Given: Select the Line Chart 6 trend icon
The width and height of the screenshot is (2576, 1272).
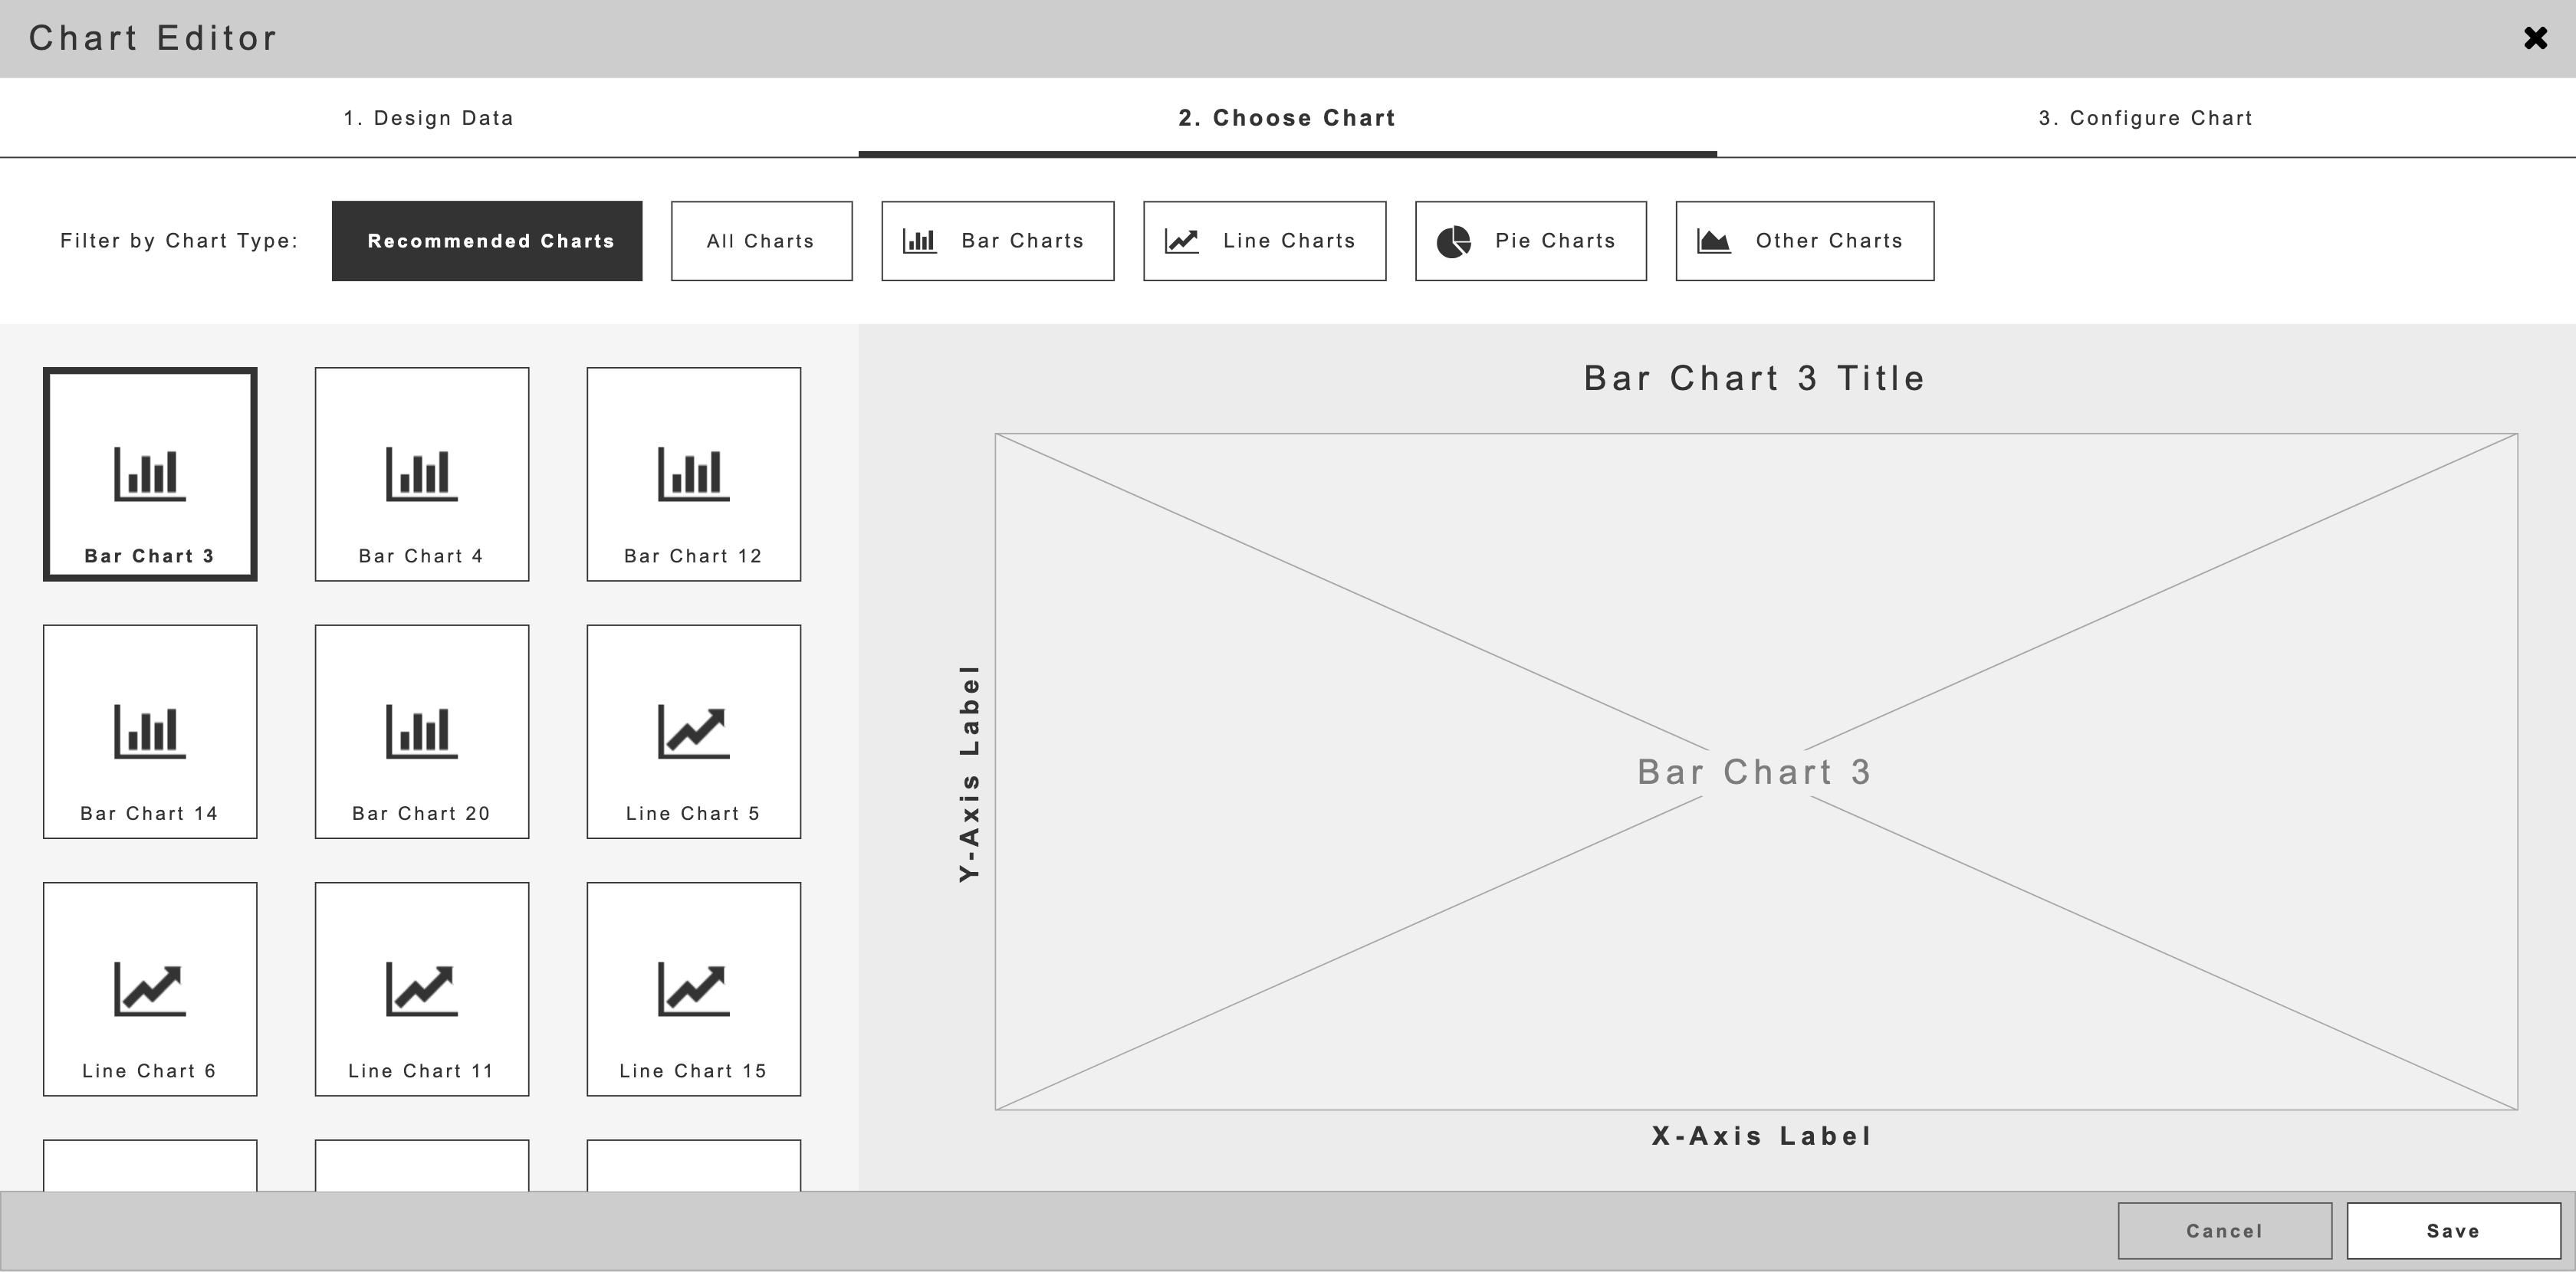Looking at the screenshot, I should (150, 989).
